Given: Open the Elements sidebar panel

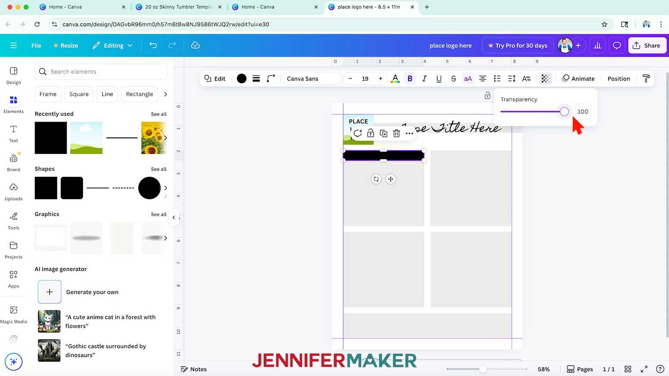Looking at the screenshot, I should [x=13, y=104].
